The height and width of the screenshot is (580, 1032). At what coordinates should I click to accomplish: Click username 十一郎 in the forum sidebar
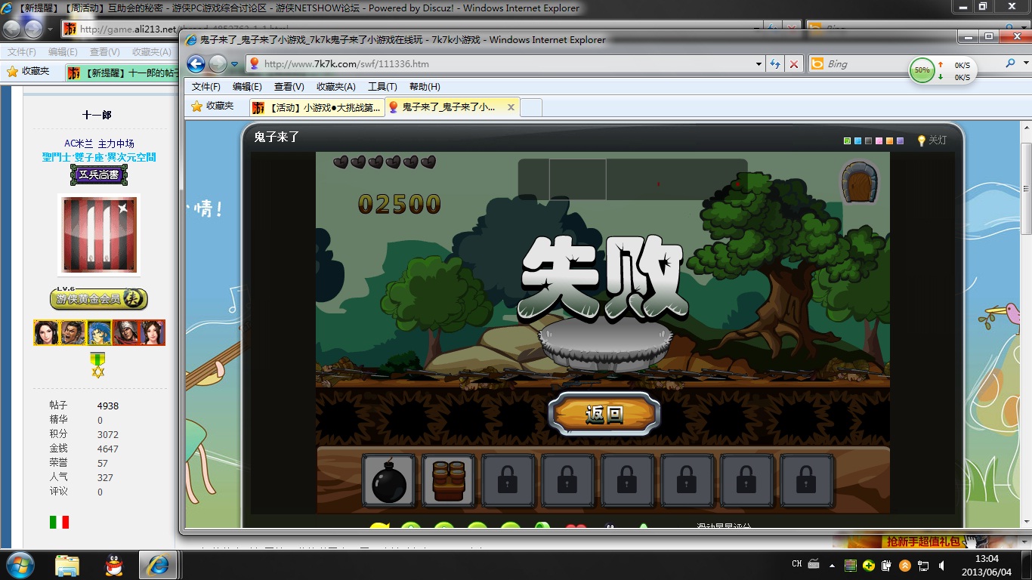coord(97,115)
